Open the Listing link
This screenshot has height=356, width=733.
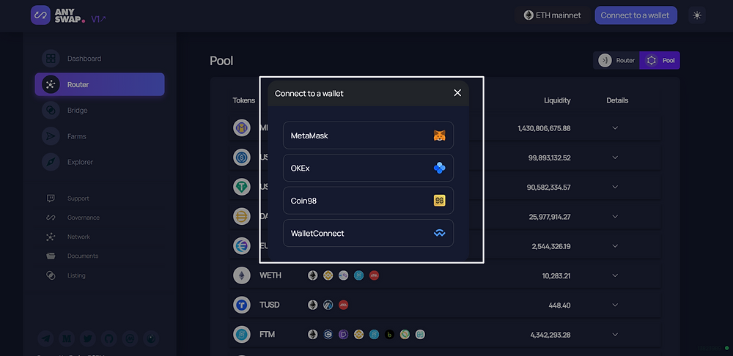[x=76, y=275]
